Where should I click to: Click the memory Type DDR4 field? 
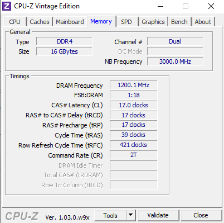pyautogui.click(x=64, y=41)
